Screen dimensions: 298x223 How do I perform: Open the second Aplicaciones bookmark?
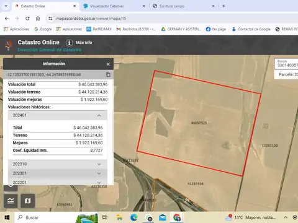(x=69, y=29)
